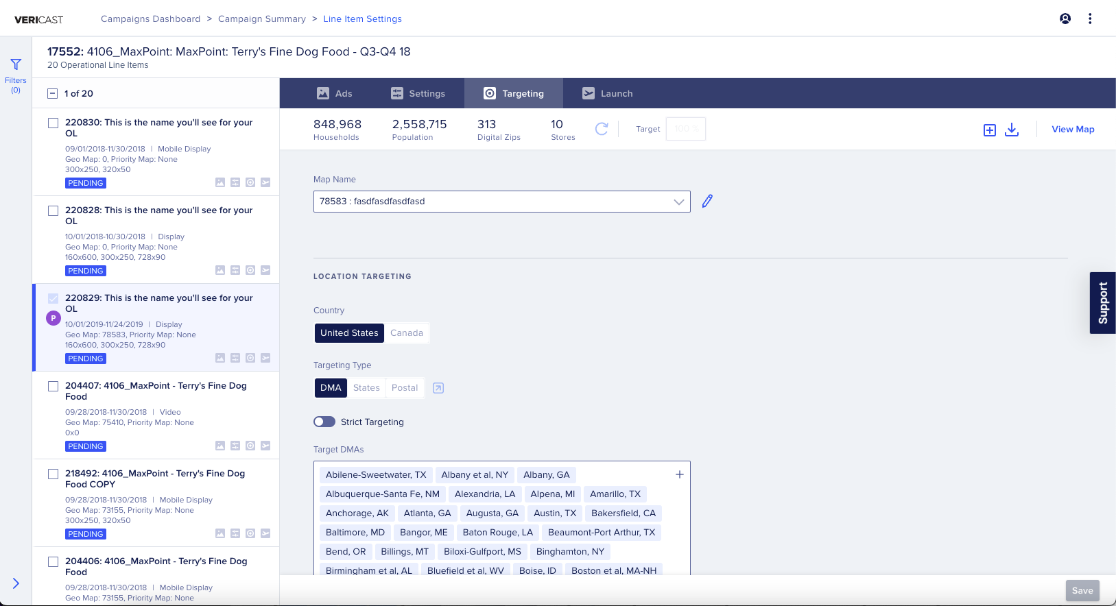Open the Map Name dropdown
Viewport: 1116px width, 606px height.
pyautogui.click(x=502, y=202)
